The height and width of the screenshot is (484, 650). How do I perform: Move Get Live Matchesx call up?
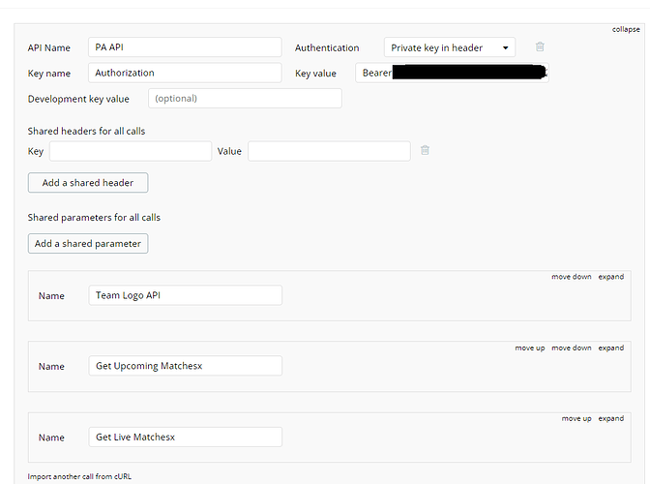576,418
